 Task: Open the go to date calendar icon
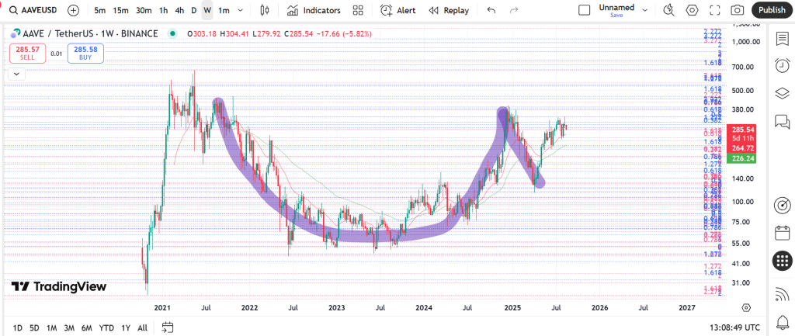tap(168, 328)
